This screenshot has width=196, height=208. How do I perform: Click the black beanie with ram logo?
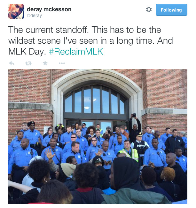tap(98, 160)
